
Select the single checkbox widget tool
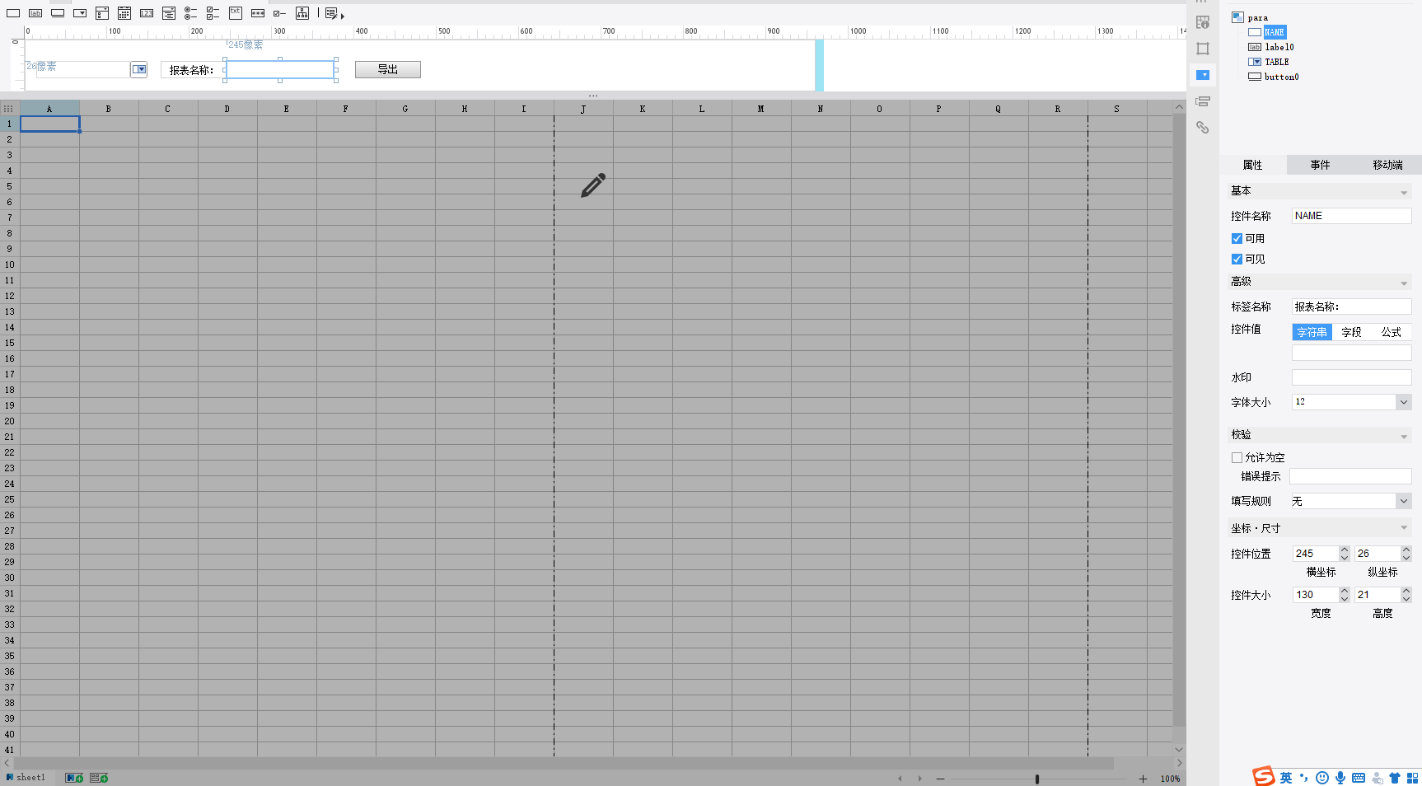coord(280,13)
